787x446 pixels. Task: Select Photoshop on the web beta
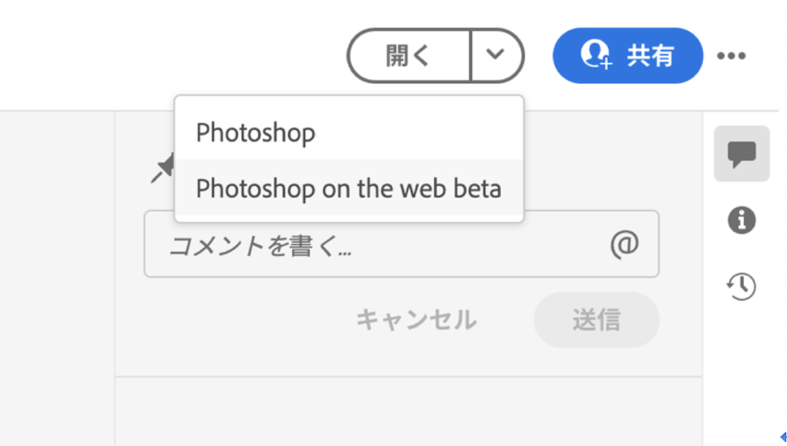[348, 188]
